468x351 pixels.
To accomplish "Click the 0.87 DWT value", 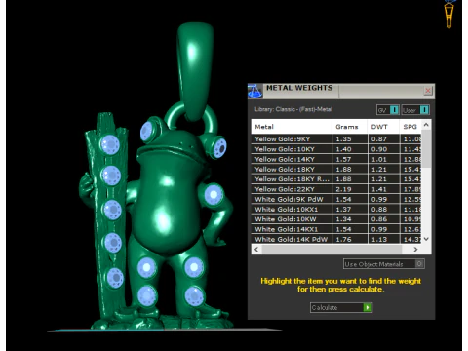I will (x=379, y=139).
